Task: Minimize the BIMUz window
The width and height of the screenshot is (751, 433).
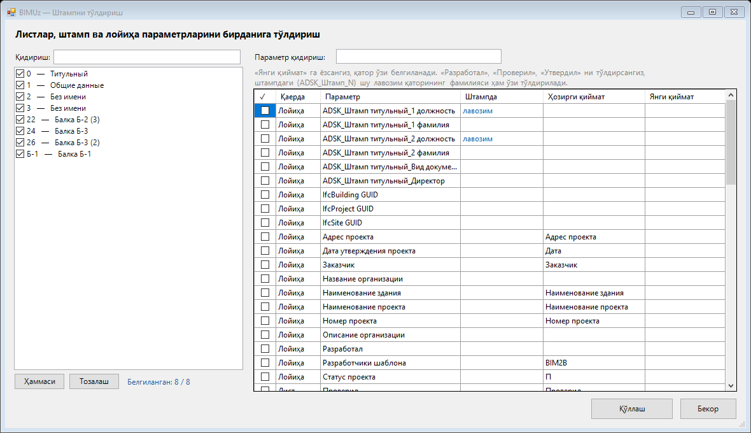Action: pos(691,12)
